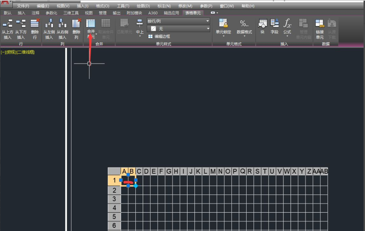Open the 插入(I) menu

point(83,6)
